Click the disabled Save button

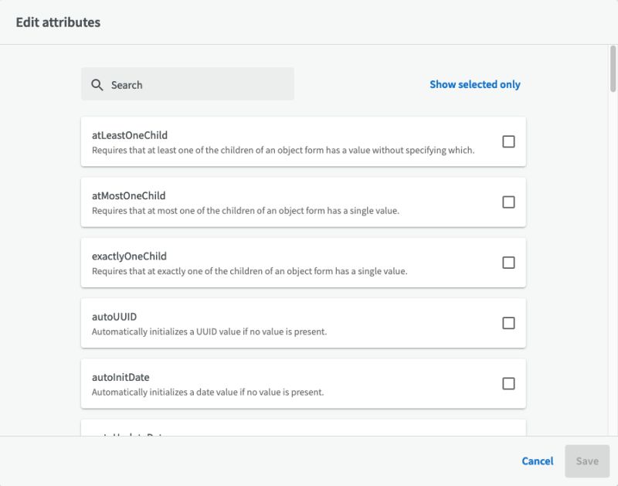click(587, 461)
